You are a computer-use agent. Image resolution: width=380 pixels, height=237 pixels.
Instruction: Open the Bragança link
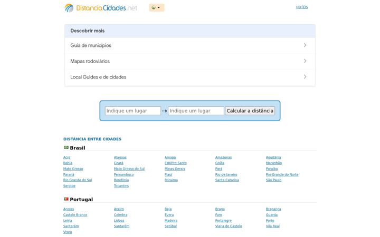(273, 209)
